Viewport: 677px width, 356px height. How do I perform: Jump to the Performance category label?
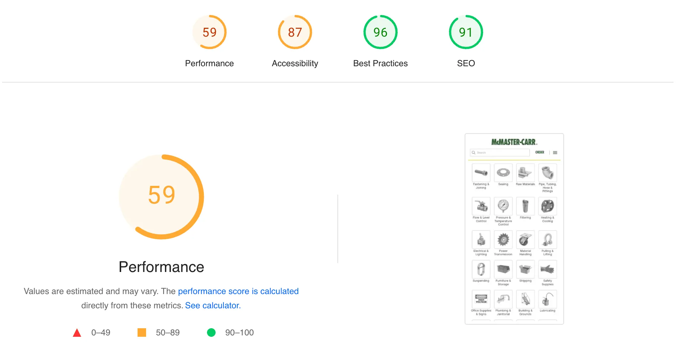tap(210, 63)
